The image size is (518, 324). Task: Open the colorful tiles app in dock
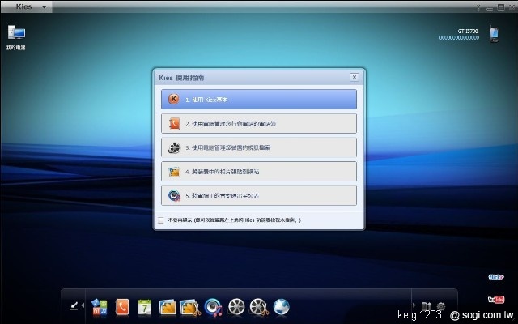(100, 306)
